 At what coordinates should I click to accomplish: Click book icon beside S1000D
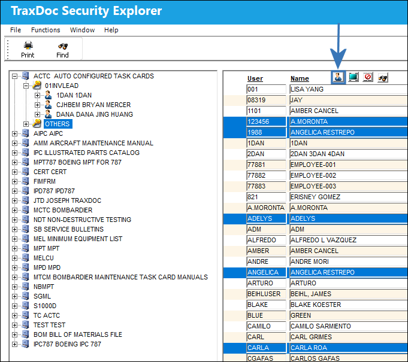pyautogui.click(x=25, y=306)
